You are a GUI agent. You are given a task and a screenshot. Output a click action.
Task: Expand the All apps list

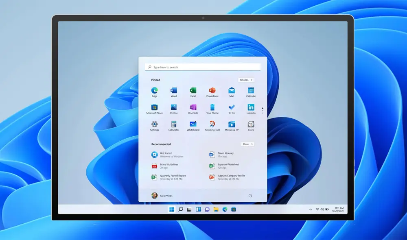click(246, 80)
